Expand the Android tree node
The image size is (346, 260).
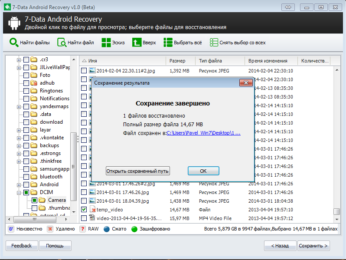pyautogui.click(x=19, y=185)
